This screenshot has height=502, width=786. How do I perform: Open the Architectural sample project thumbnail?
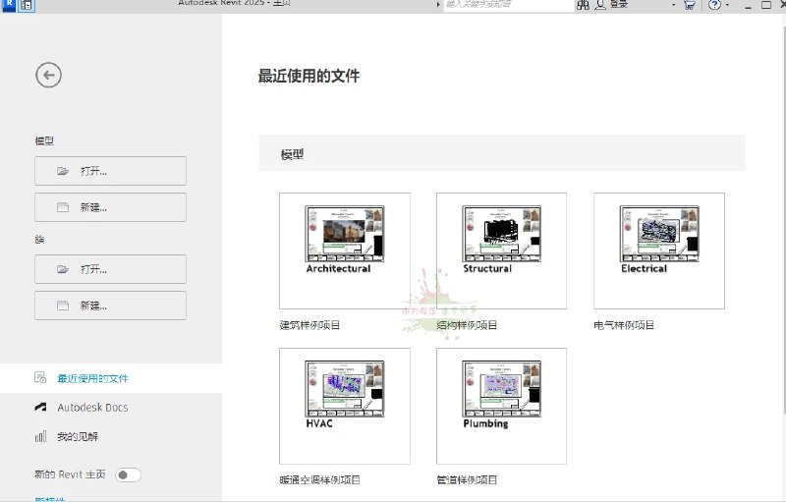click(344, 251)
